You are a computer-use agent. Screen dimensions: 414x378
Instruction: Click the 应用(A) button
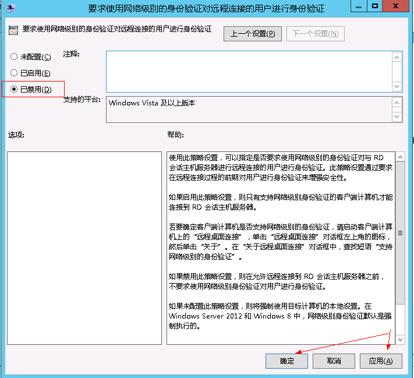point(381,361)
